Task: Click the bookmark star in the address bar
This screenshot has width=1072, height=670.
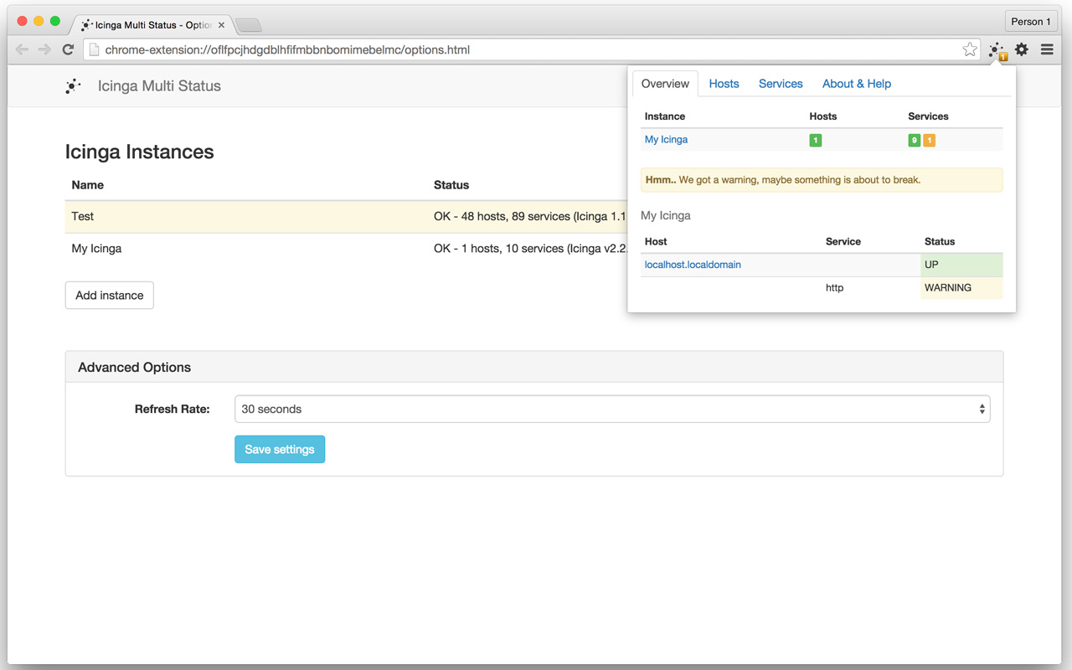Action: click(x=969, y=49)
